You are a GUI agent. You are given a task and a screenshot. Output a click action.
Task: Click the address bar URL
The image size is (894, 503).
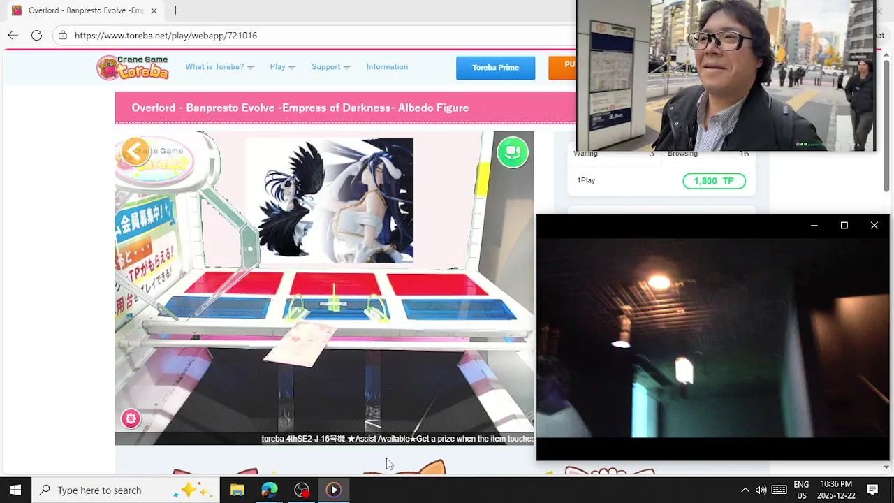point(166,36)
